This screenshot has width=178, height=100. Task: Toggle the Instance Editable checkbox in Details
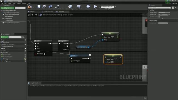pos(159,17)
